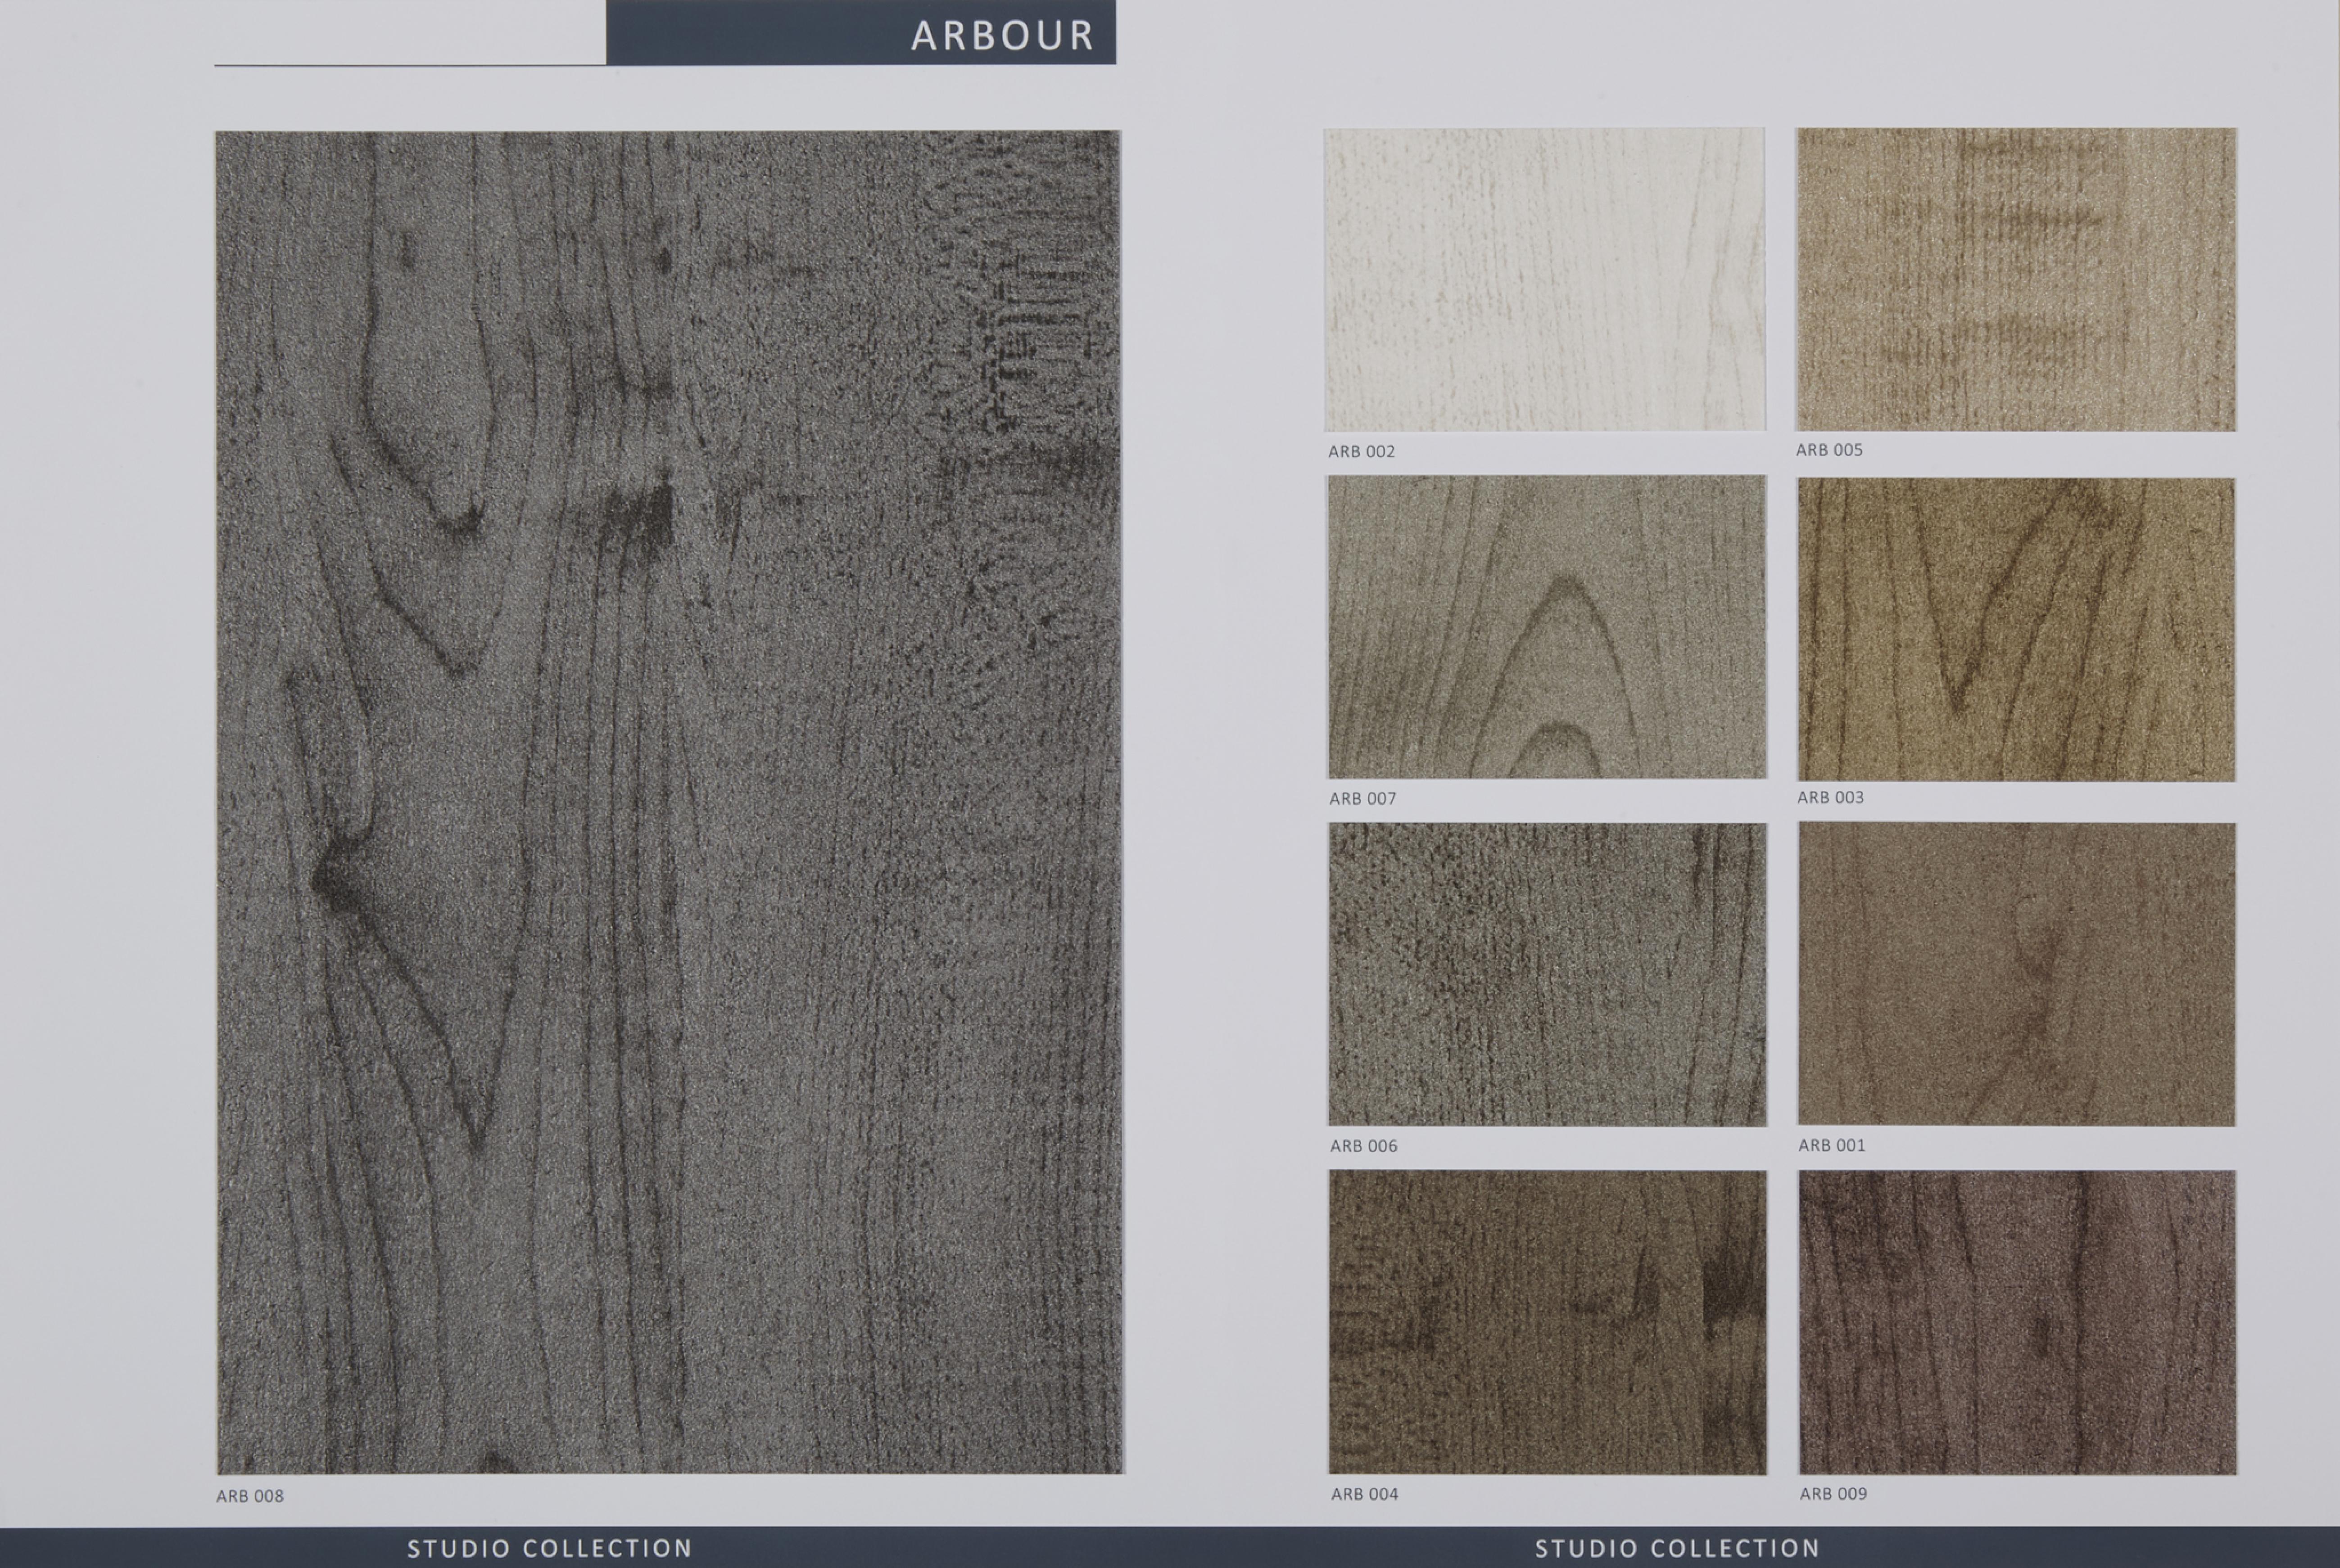Click left STUDIO COLLECTION footer text
The height and width of the screenshot is (1568, 2340).
pyautogui.click(x=549, y=1548)
